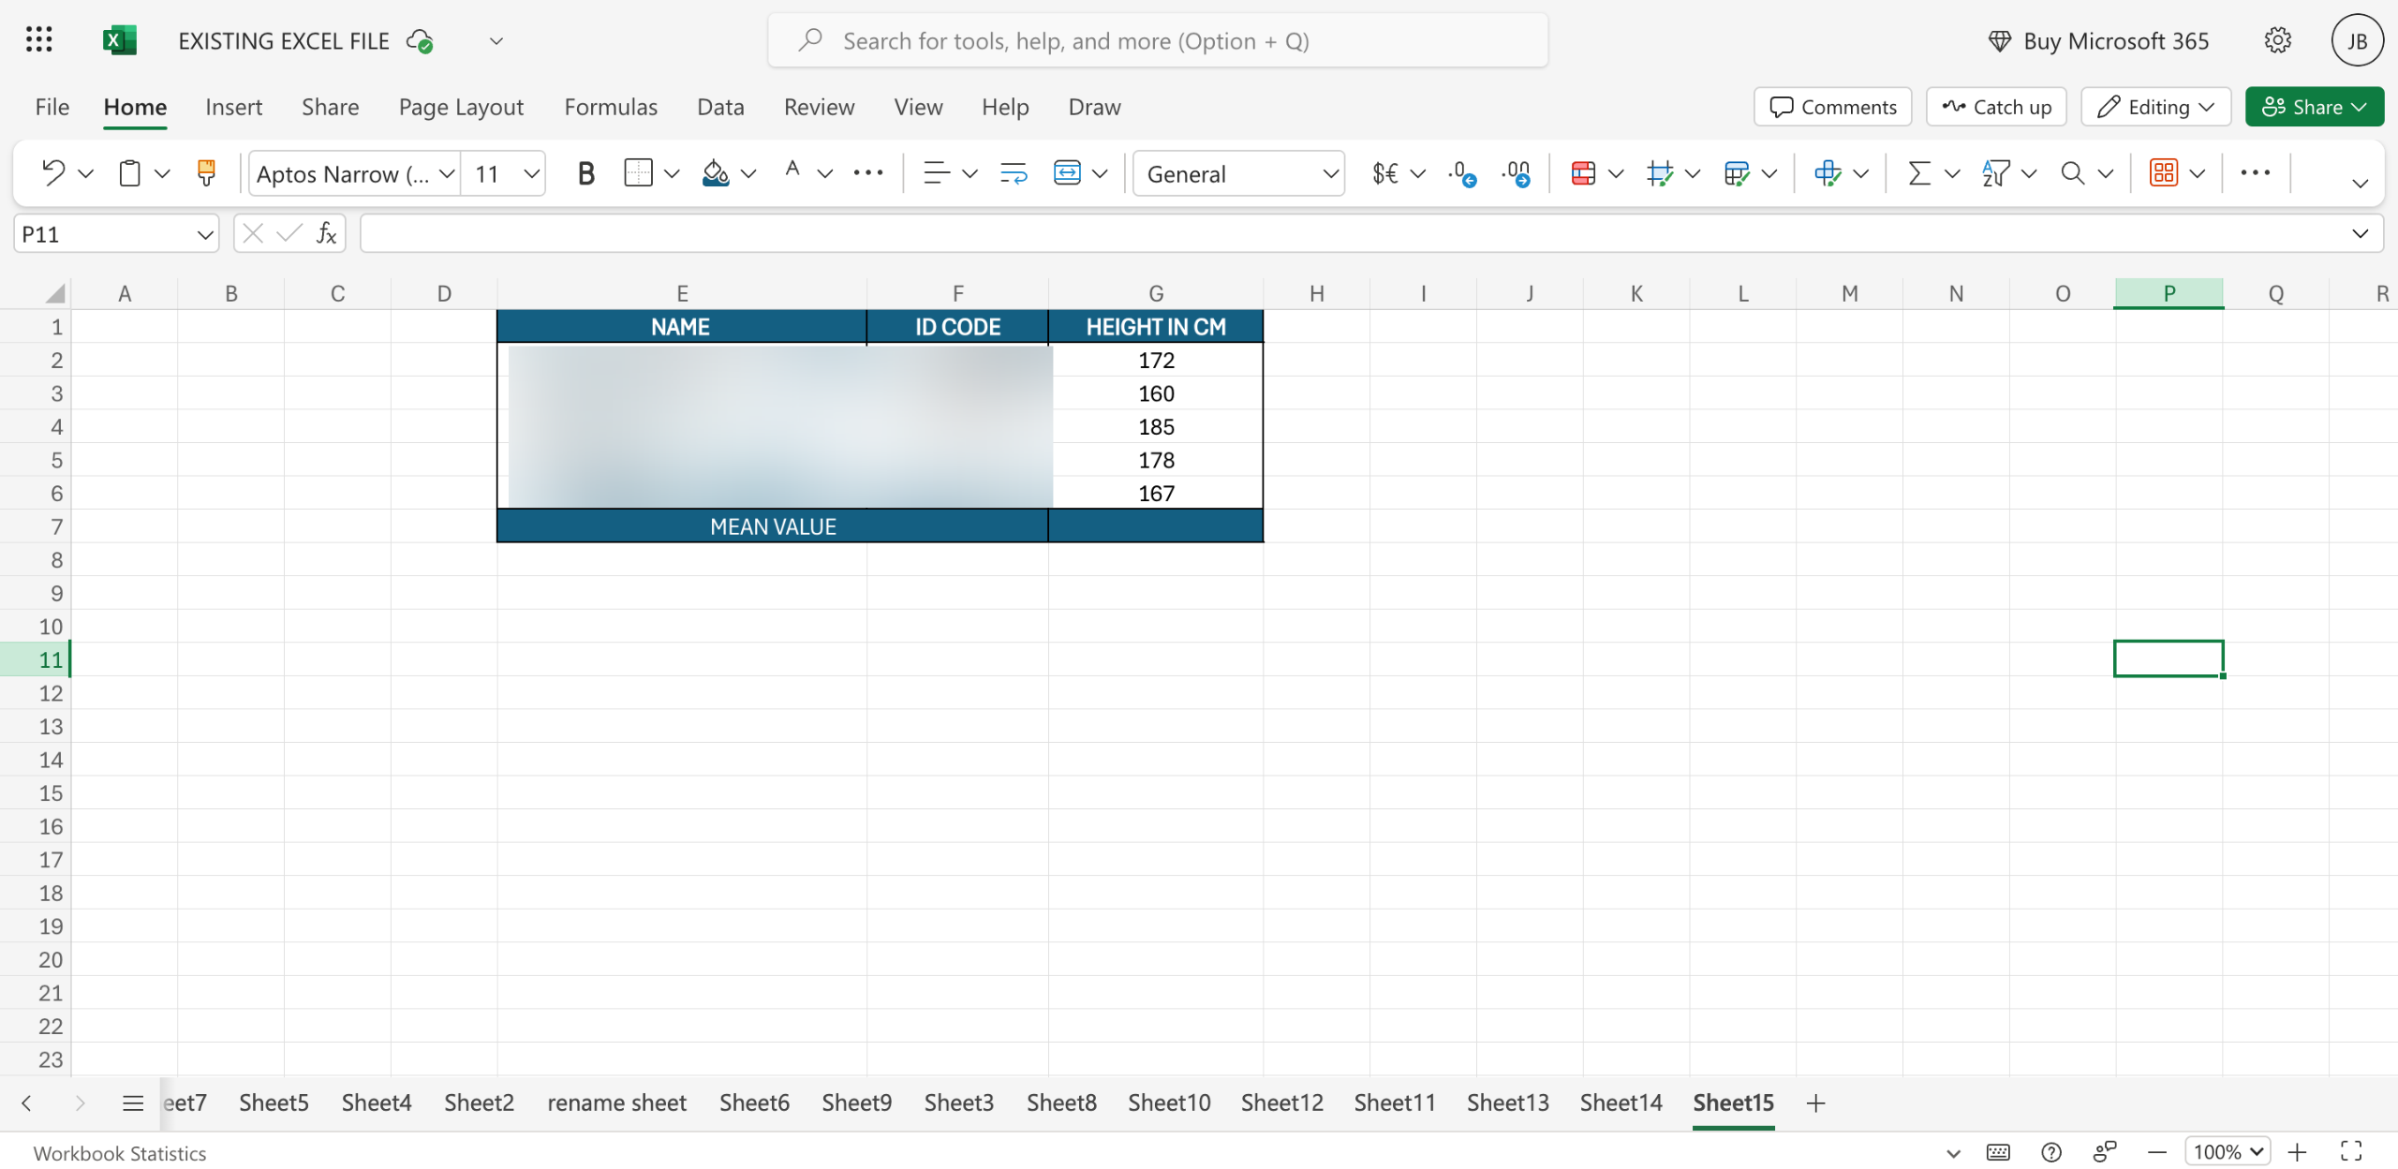Click the Increase Decimal icon

pos(1462,173)
